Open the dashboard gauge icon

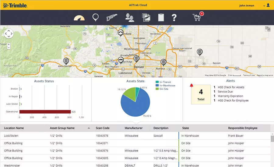[x=79, y=18]
